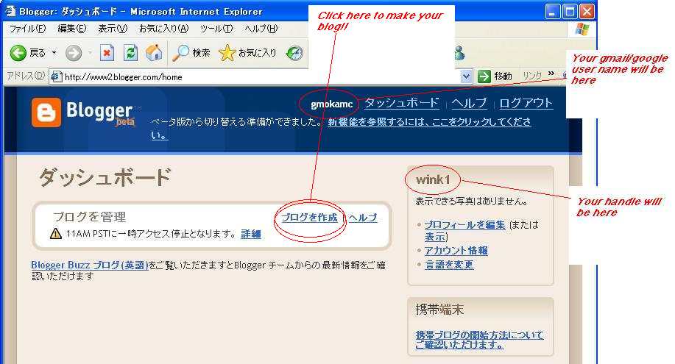Click the 詳細 details link
Image resolution: width=675 pixels, height=364 pixels.
click(x=251, y=234)
